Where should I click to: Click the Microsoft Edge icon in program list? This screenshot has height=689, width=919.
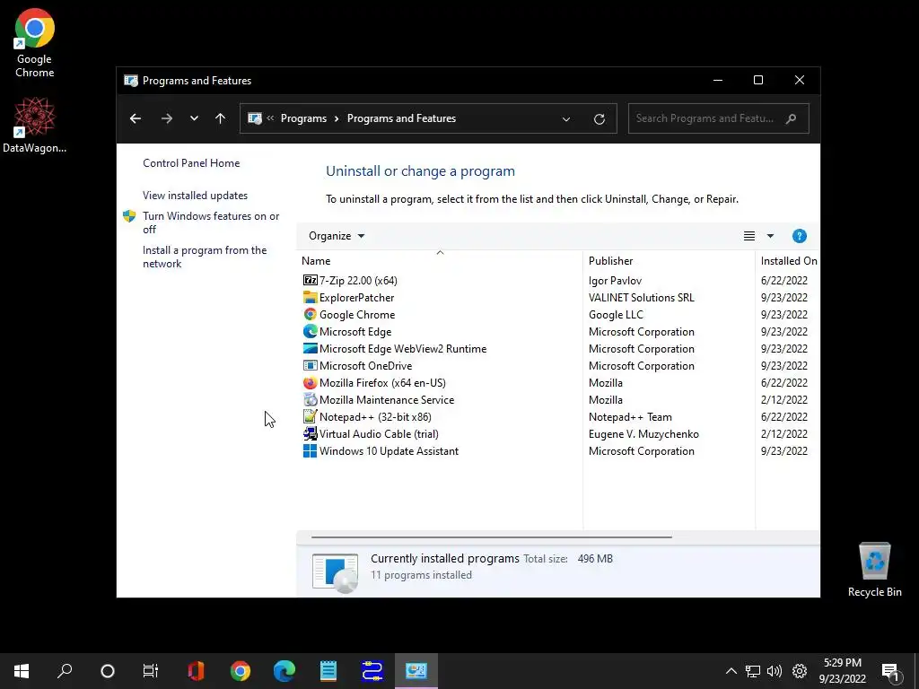click(310, 332)
